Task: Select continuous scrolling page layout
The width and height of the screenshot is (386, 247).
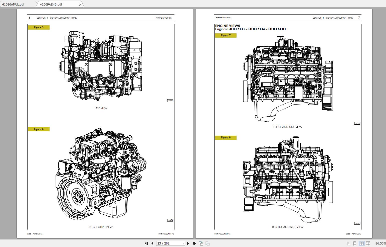Action: (x=355, y=243)
